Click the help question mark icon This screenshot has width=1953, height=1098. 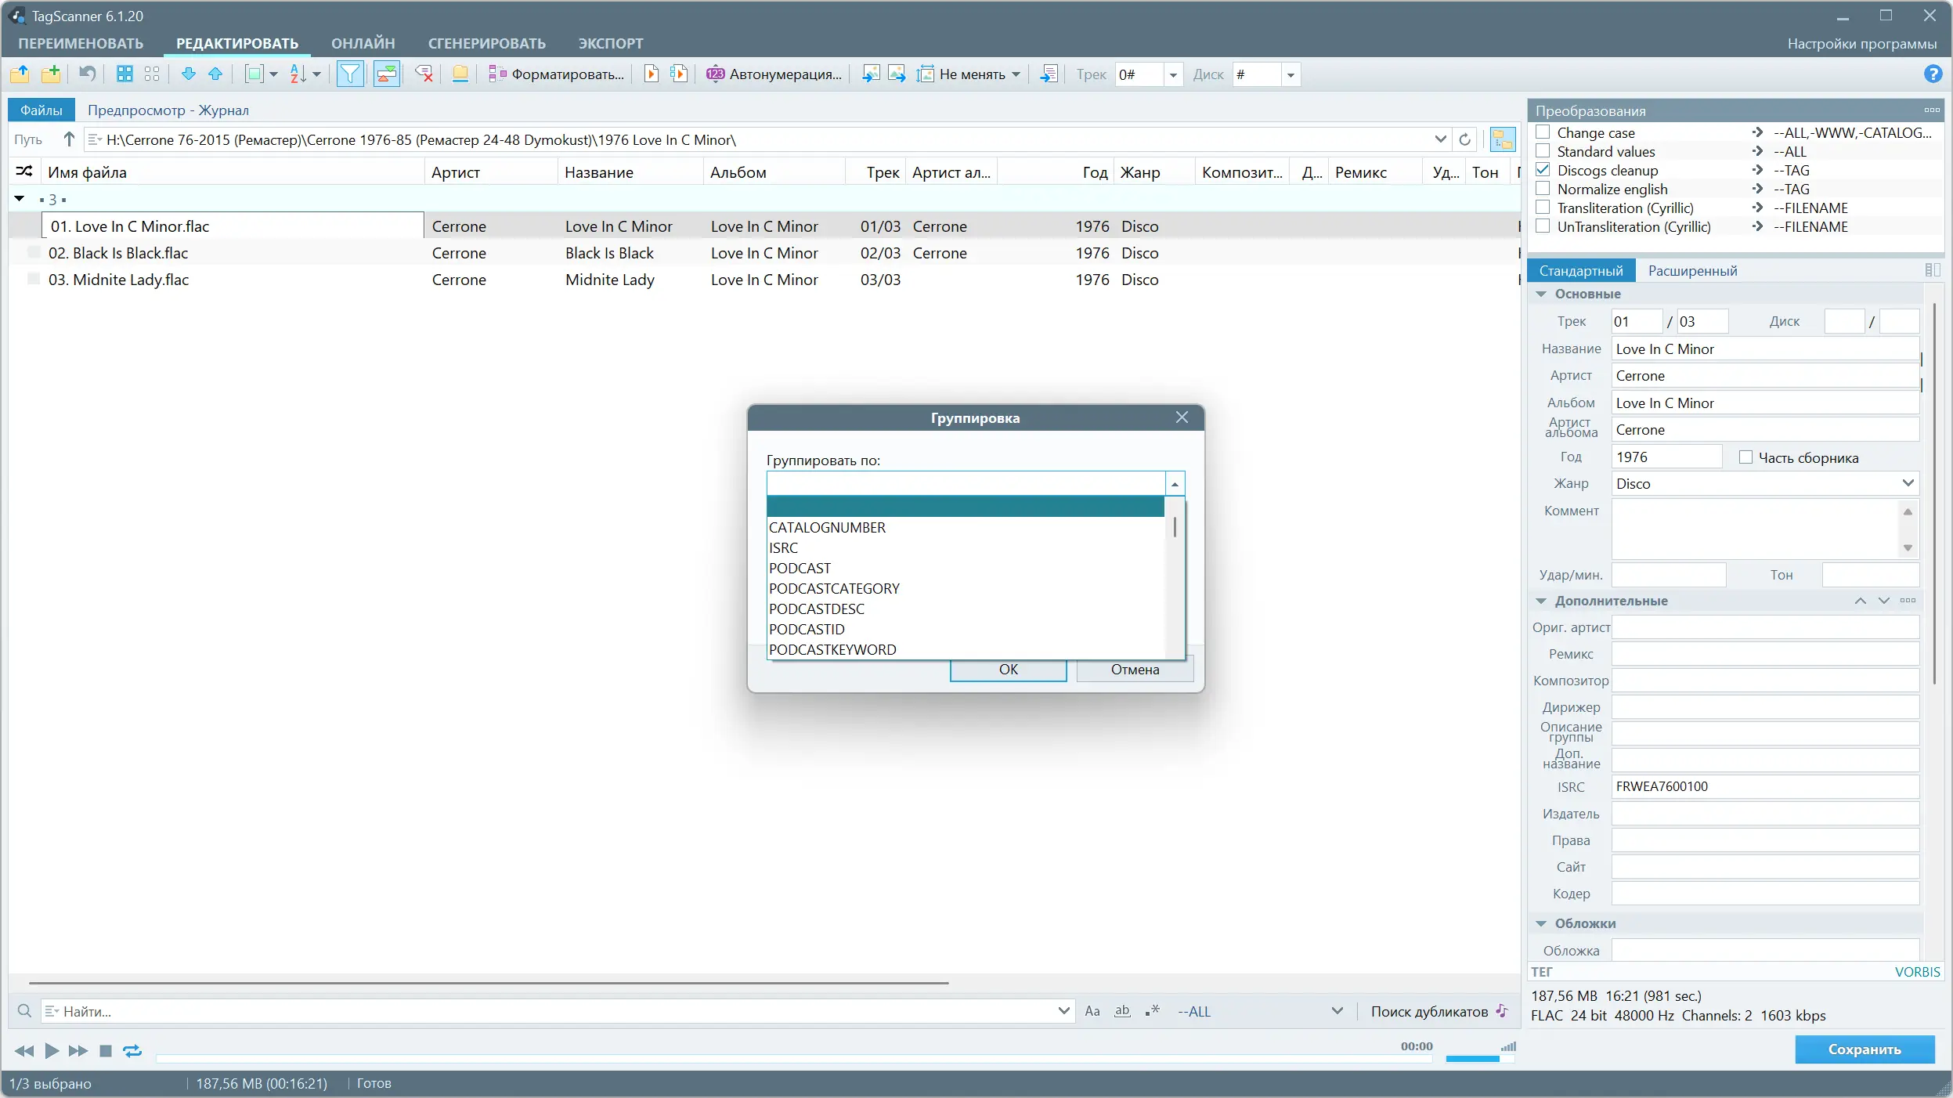coord(1933,74)
